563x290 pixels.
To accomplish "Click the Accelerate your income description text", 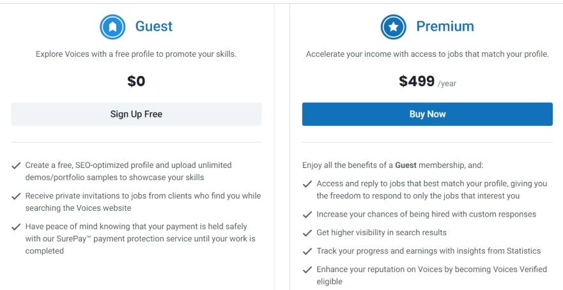I will pos(428,54).
